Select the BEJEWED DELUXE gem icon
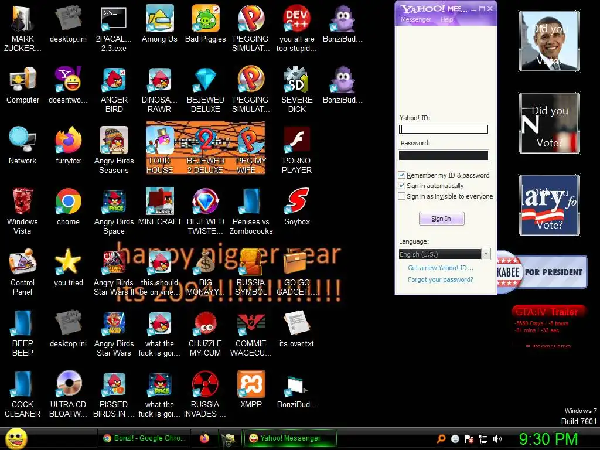Screen dimensions: 600x450 tap(206, 90)
